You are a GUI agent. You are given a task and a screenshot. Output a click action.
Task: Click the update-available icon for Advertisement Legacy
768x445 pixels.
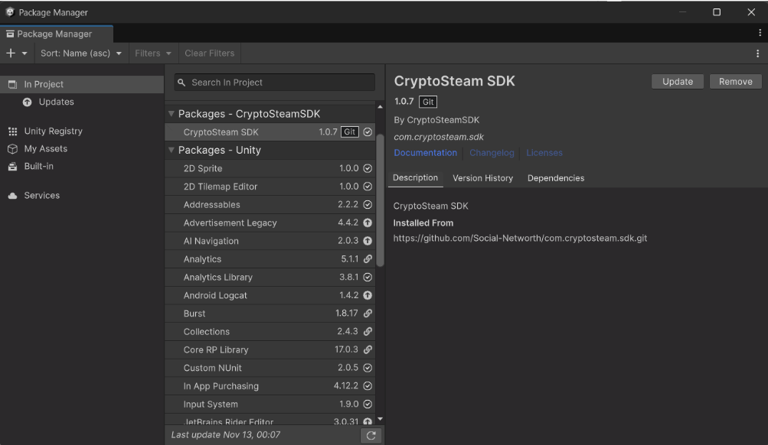[368, 222]
